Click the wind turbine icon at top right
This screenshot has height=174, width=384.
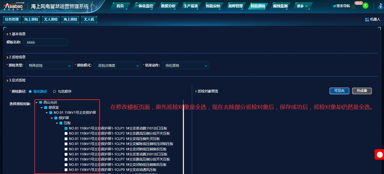pos(380,6)
